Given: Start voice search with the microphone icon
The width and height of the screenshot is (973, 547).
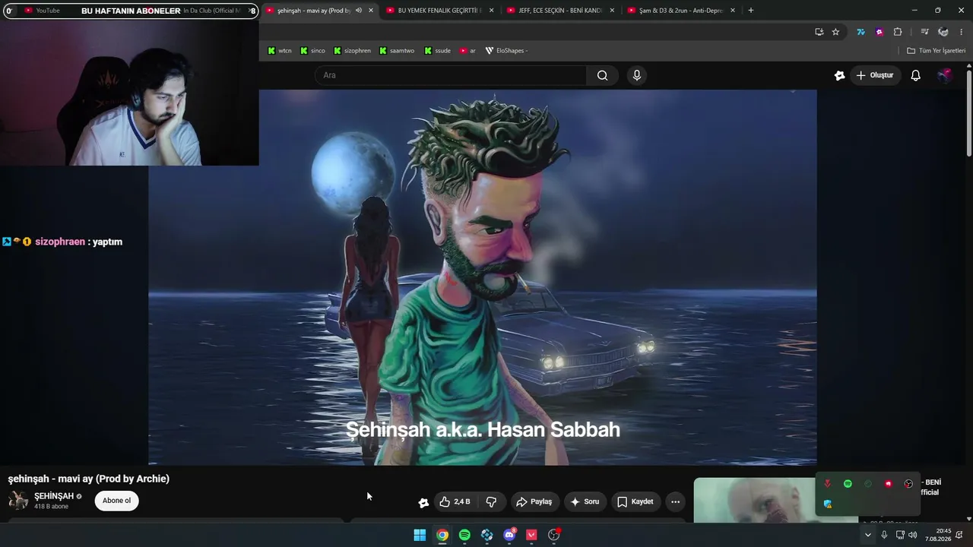Looking at the screenshot, I should pos(637,75).
